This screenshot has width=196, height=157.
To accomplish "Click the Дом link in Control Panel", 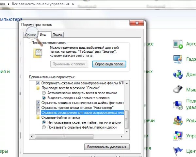I will (x=191, y=74).
